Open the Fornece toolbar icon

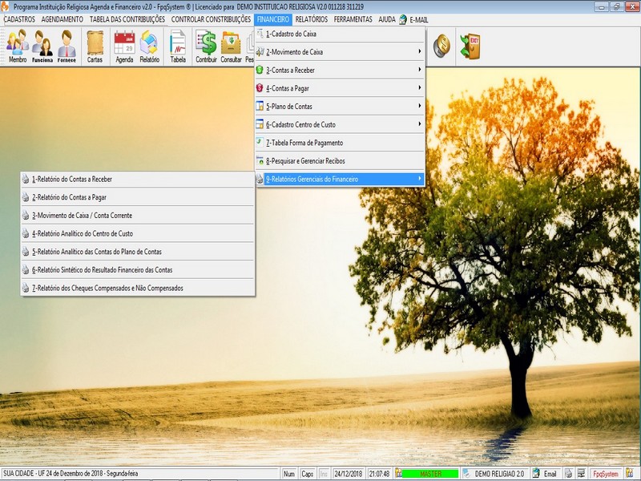[x=67, y=46]
